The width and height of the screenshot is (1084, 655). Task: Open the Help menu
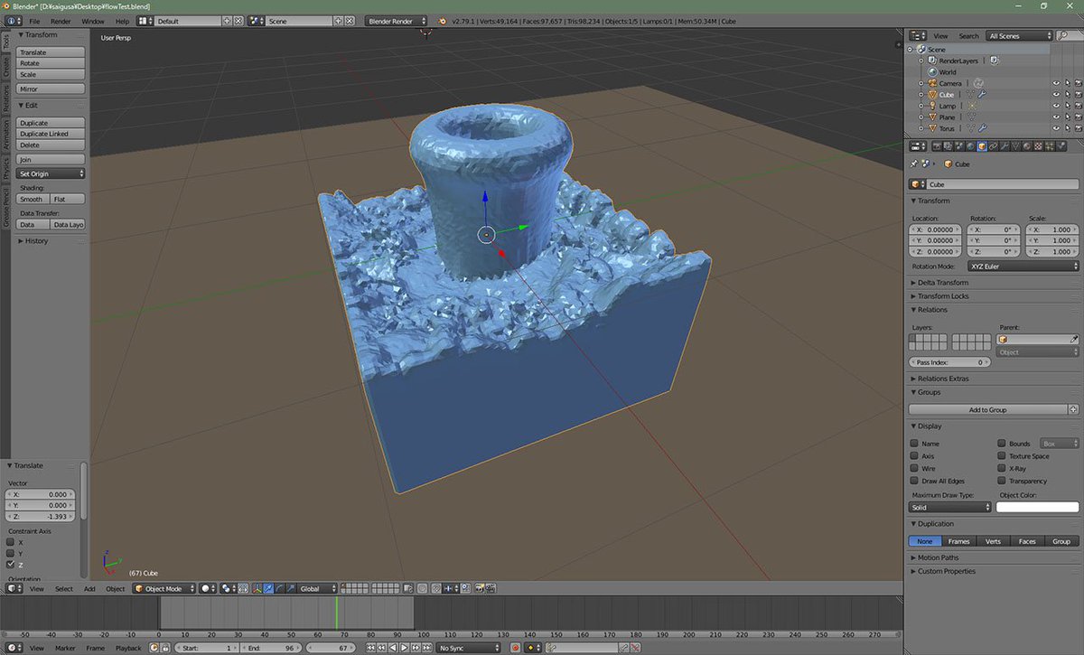point(122,20)
